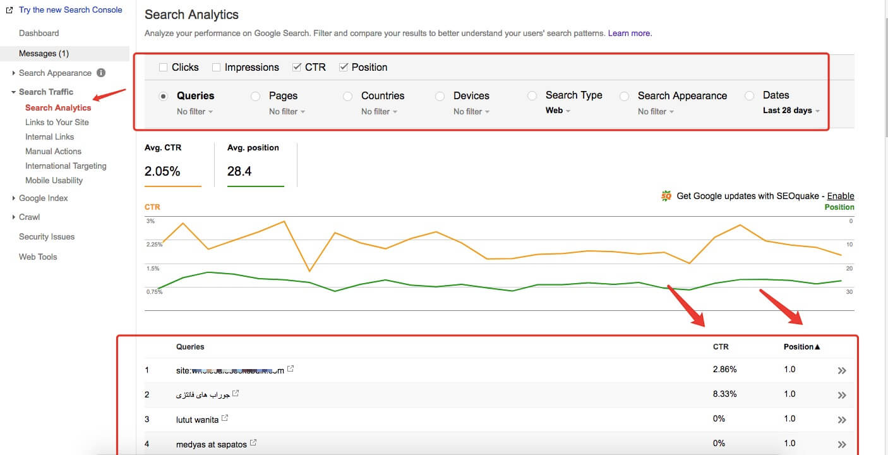
Task: Open the 'Last 28 days' dates dropdown
Action: (x=791, y=111)
